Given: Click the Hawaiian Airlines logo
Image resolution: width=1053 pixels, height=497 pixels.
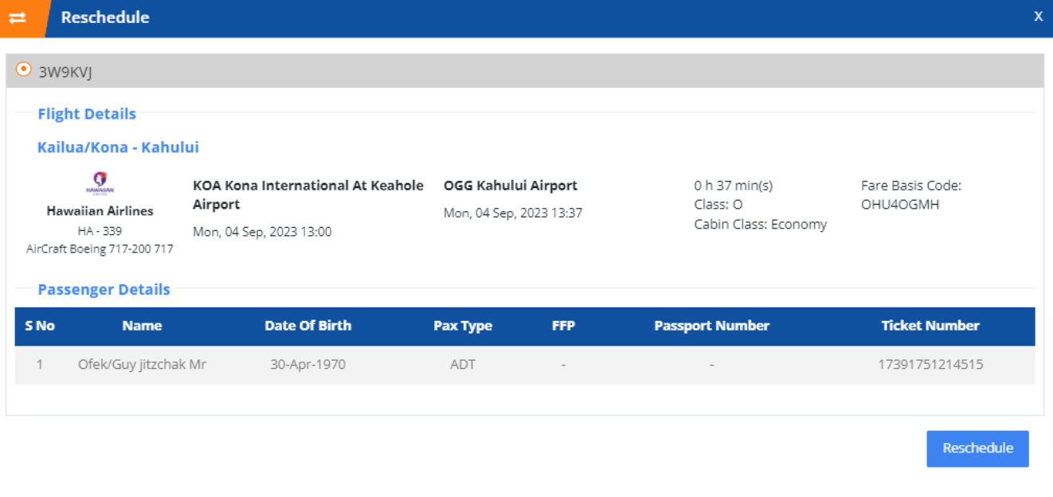Looking at the screenshot, I should 99,182.
